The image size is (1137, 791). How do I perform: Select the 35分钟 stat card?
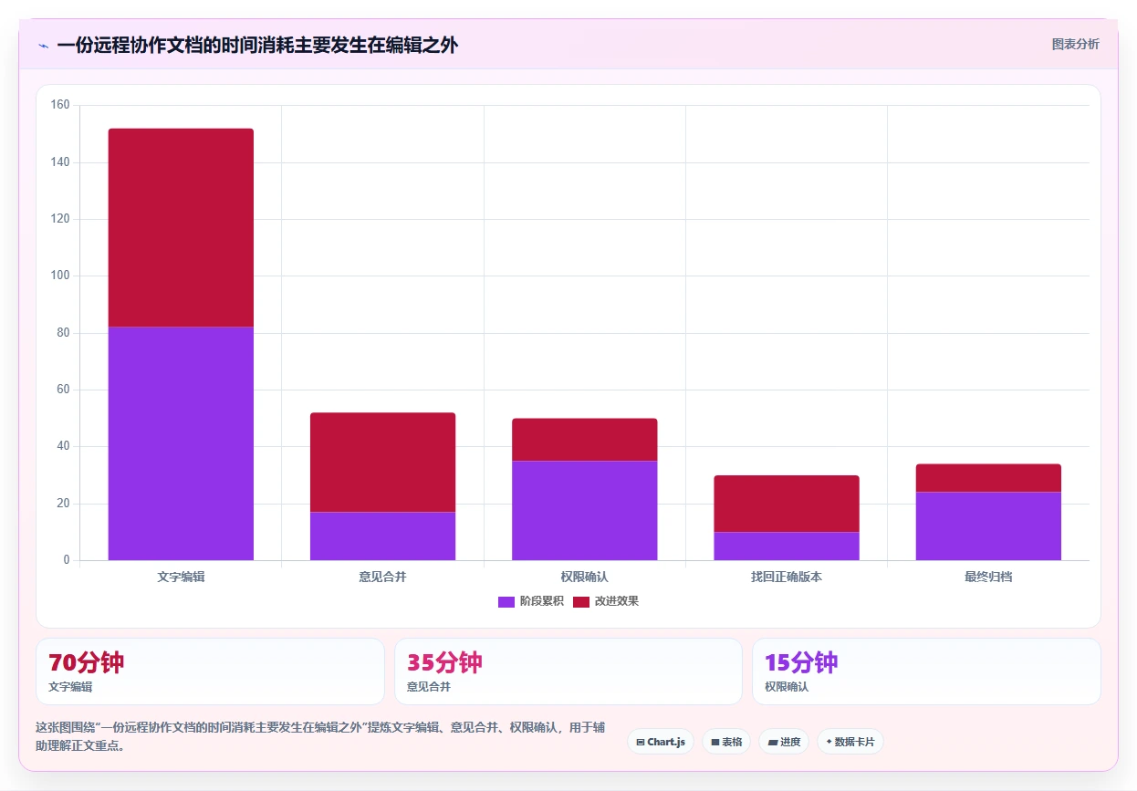[568, 671]
